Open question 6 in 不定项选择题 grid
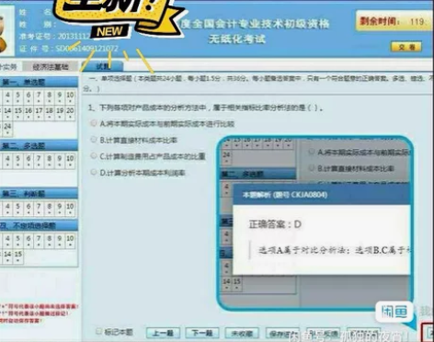 click(29, 240)
